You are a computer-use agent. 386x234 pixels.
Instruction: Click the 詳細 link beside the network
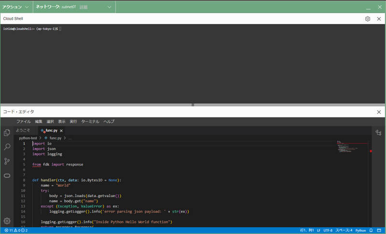tap(83, 7)
